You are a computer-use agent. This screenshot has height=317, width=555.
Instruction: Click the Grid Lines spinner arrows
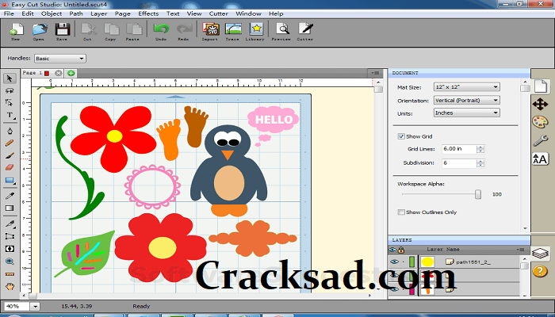coord(480,149)
